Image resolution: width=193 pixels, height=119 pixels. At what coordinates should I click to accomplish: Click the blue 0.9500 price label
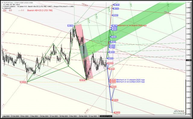[112, 45]
